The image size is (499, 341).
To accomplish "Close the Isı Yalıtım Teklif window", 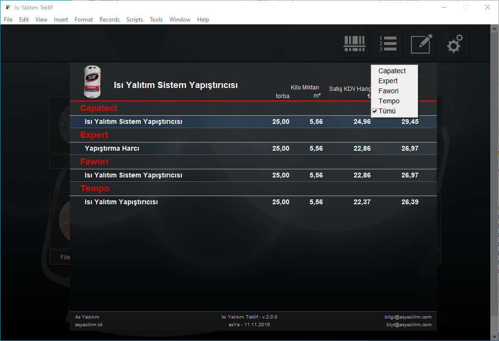I will point(487,7).
